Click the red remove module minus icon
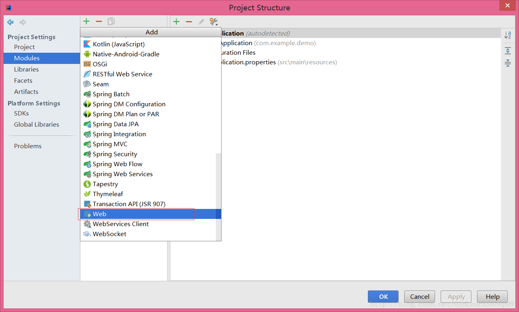This screenshot has height=312, width=519. (x=99, y=22)
